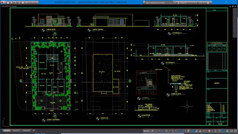
Task: Select the KANTOR text in title block
Action: pyautogui.click(x=216, y=83)
